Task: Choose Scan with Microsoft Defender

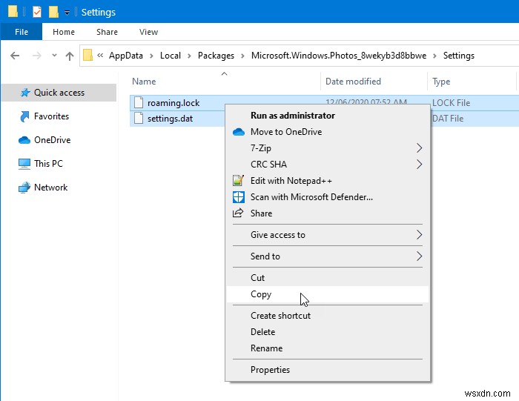Action: (x=328, y=197)
